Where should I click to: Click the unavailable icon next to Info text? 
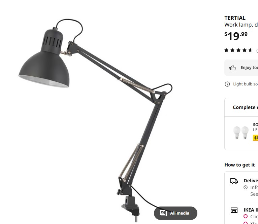[x=246, y=187]
